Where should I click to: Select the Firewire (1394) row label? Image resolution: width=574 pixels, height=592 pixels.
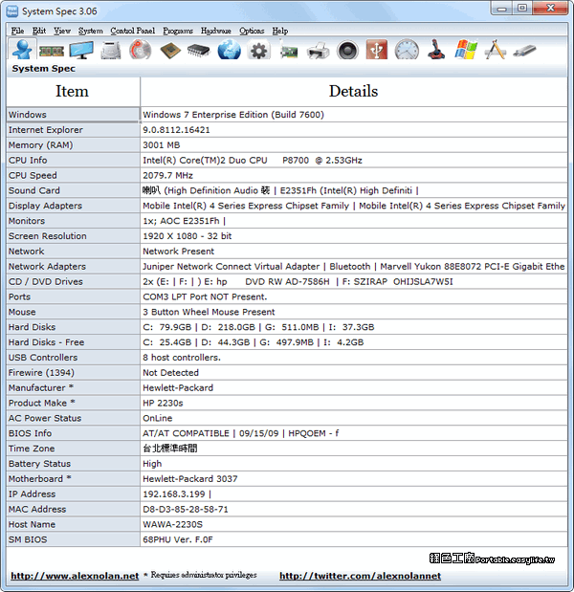[x=73, y=373]
